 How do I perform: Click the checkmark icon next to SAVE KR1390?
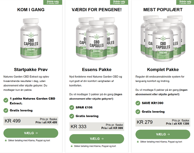[x=138, y=103]
